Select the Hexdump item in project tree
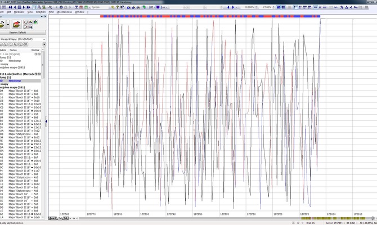 pyautogui.click(x=16, y=80)
